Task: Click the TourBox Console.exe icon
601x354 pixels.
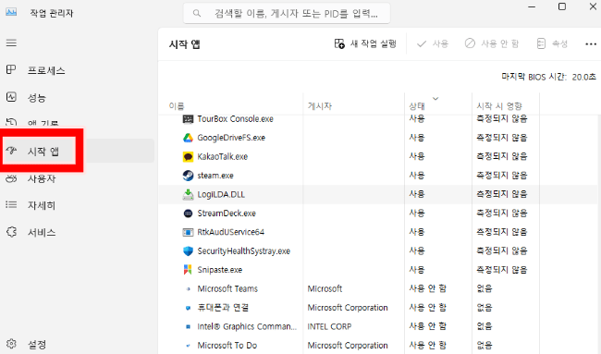Action: pyautogui.click(x=188, y=119)
